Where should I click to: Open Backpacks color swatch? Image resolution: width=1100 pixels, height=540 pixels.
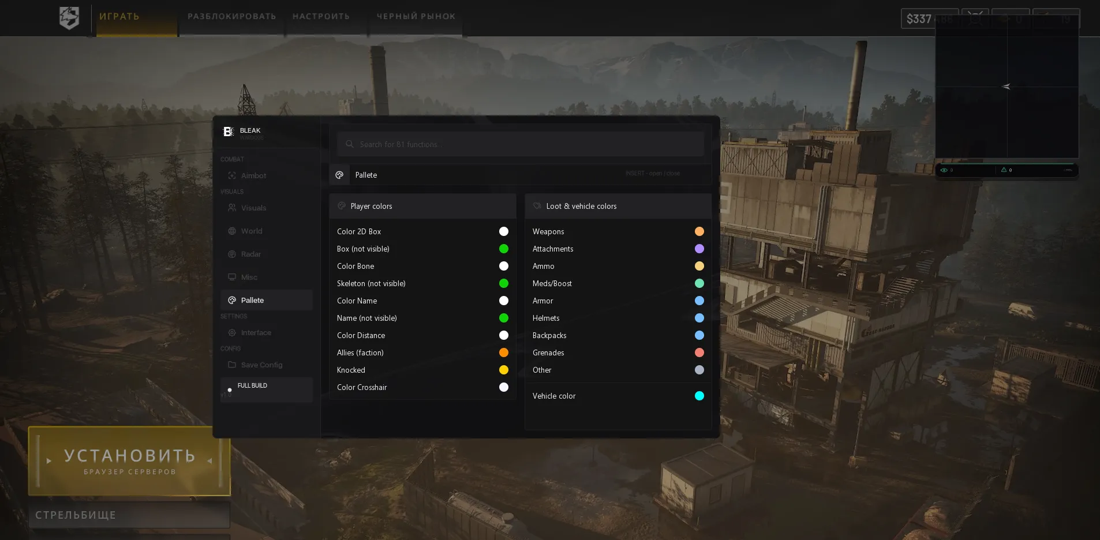[699, 335]
